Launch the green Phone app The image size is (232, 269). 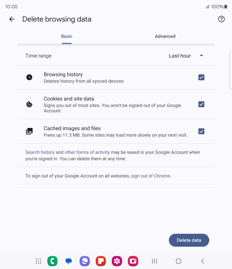click(x=53, y=261)
